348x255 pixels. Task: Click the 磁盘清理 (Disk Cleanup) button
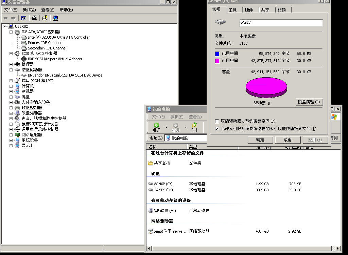point(309,102)
